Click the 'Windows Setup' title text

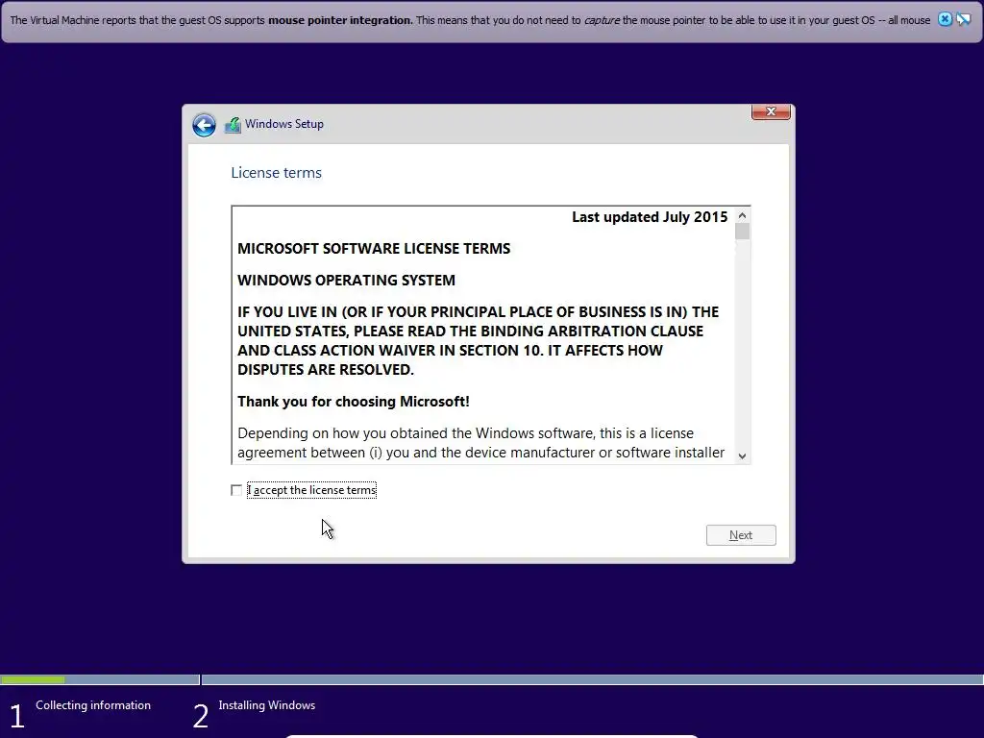point(284,124)
